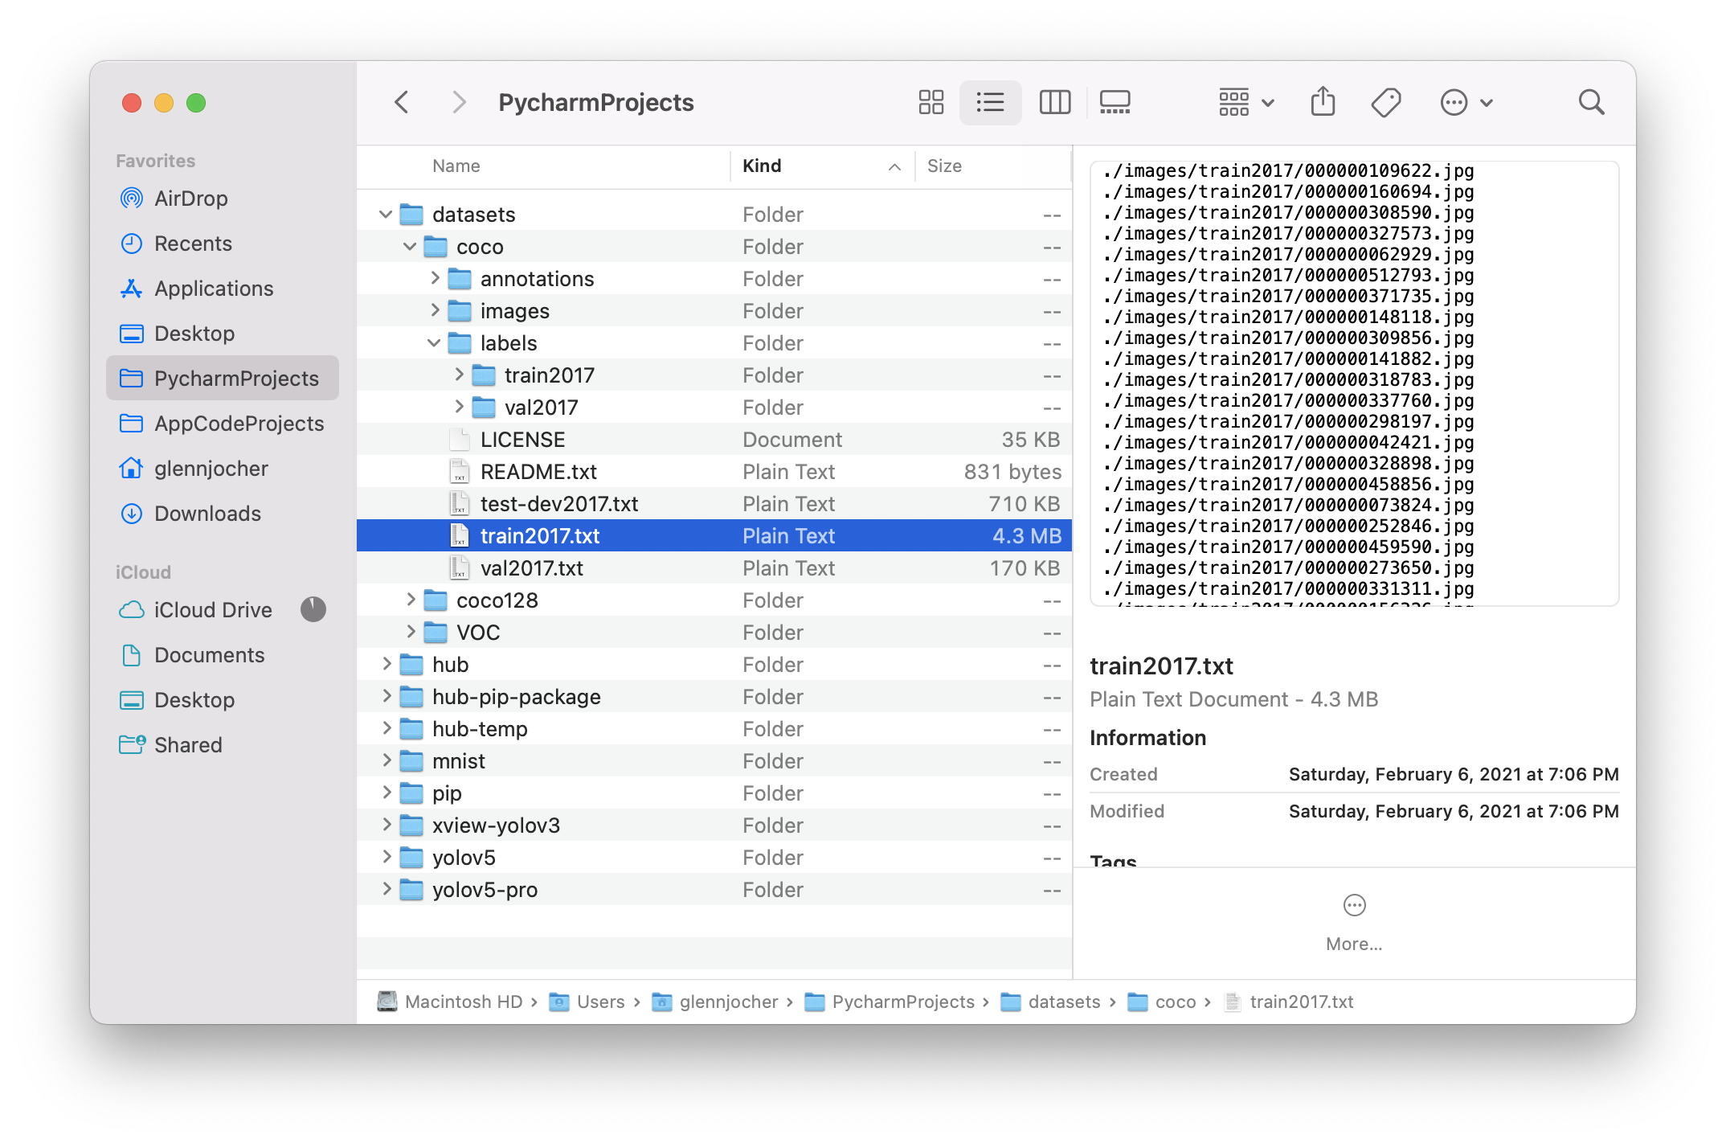
Task: Navigate back using the back arrow
Action: tap(402, 102)
